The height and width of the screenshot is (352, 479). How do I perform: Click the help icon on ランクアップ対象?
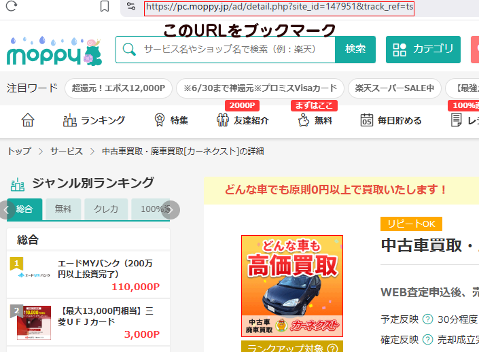tap(333, 348)
